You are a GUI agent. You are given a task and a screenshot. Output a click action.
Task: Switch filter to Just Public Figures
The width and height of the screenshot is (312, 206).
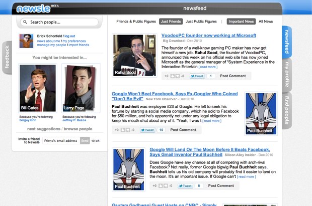pyautogui.click(x=201, y=22)
